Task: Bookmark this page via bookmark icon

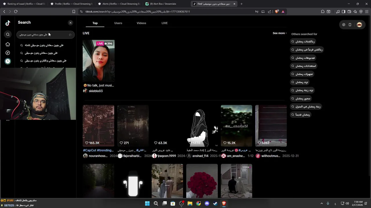Action: pyautogui.click(x=74, y=12)
